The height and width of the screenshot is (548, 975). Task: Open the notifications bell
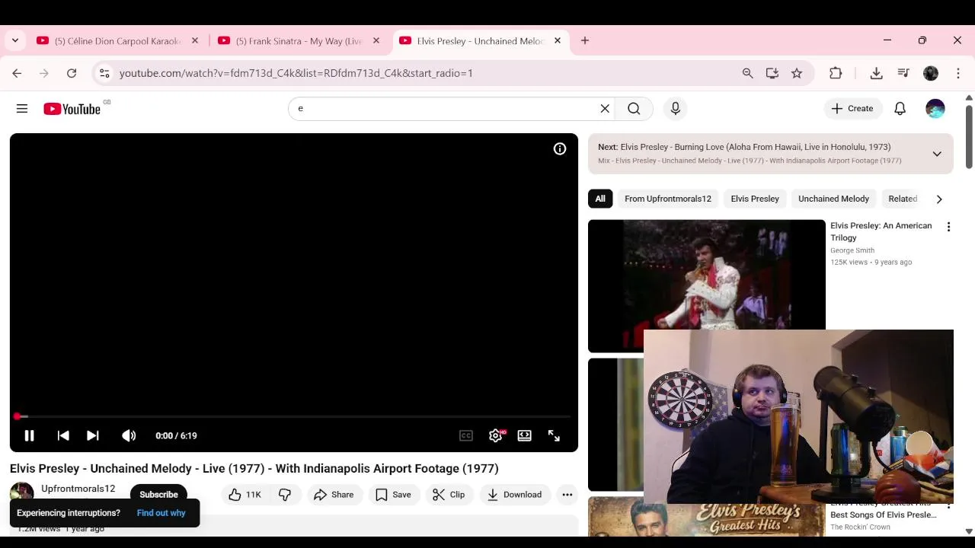(900, 109)
